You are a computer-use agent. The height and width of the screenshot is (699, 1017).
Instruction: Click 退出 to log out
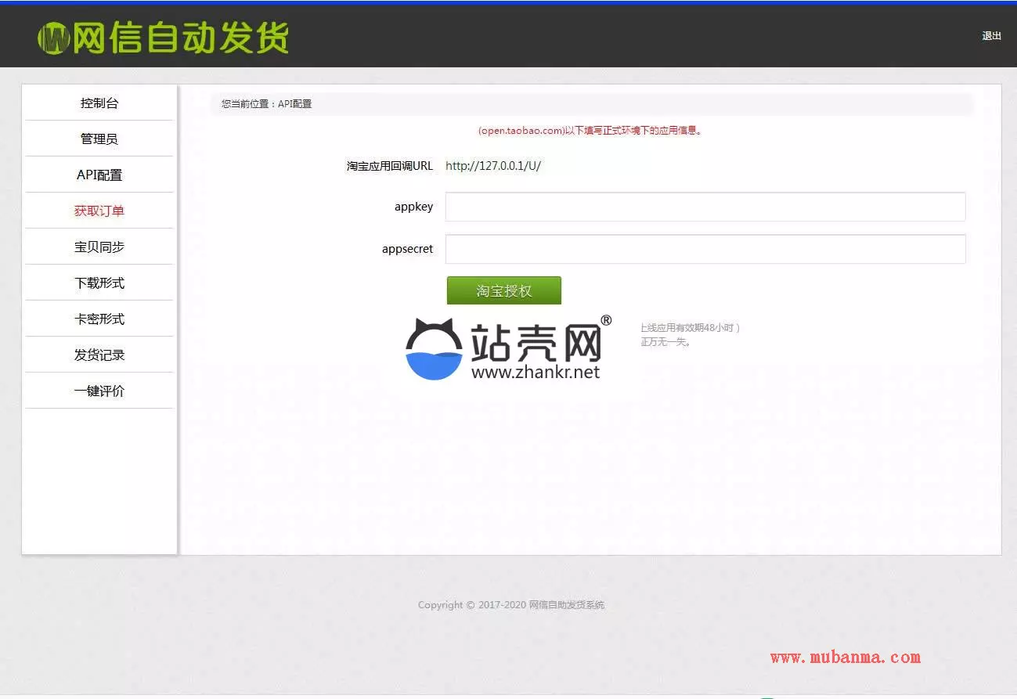pyautogui.click(x=991, y=36)
